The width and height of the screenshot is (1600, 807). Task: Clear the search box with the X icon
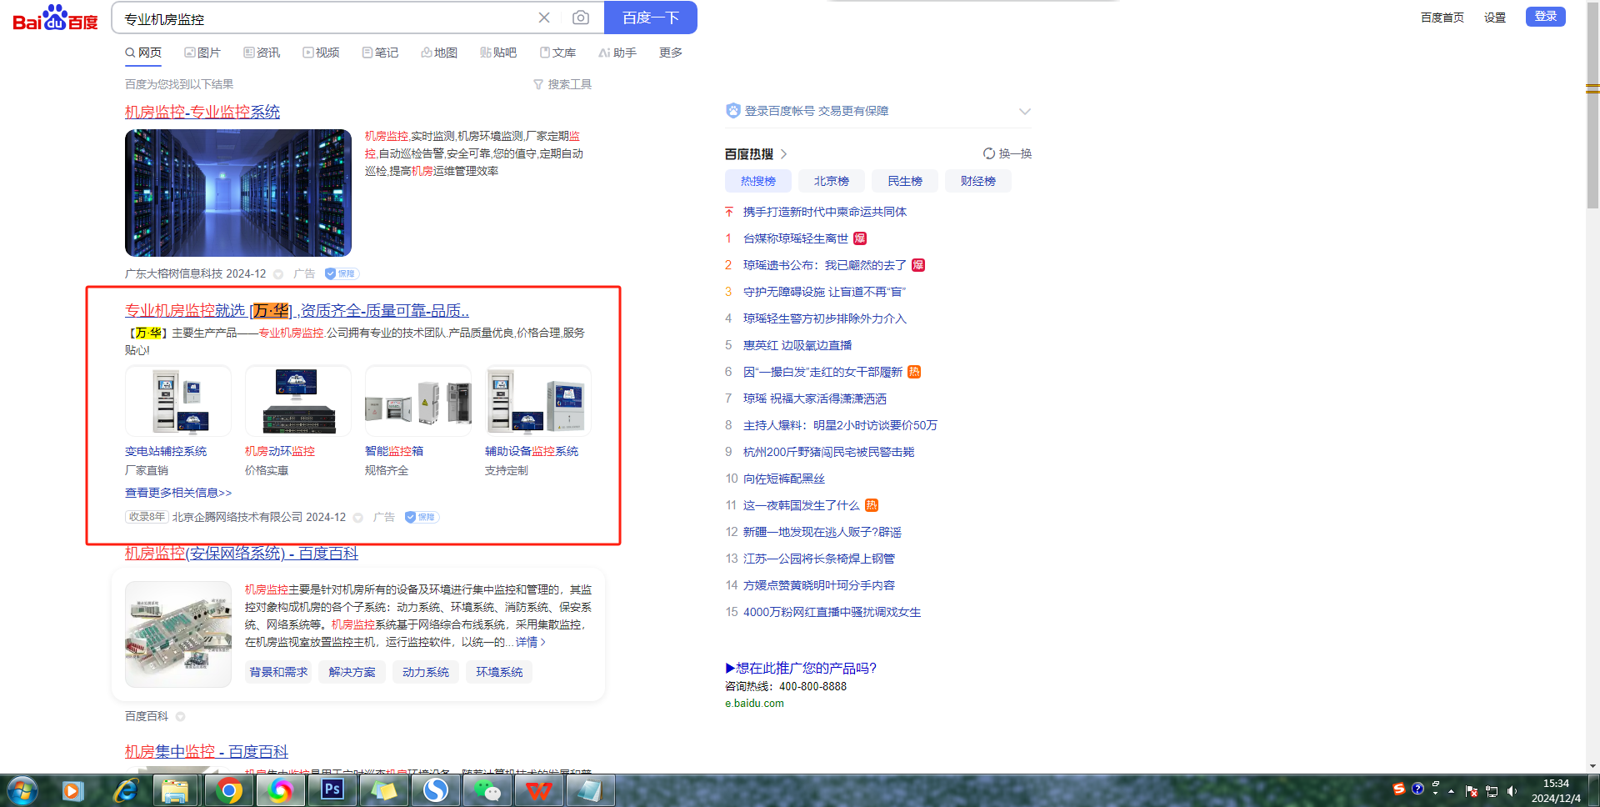click(544, 18)
